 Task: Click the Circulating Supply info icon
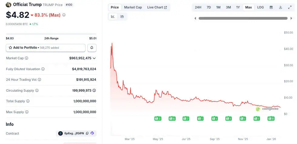coord(37,90)
